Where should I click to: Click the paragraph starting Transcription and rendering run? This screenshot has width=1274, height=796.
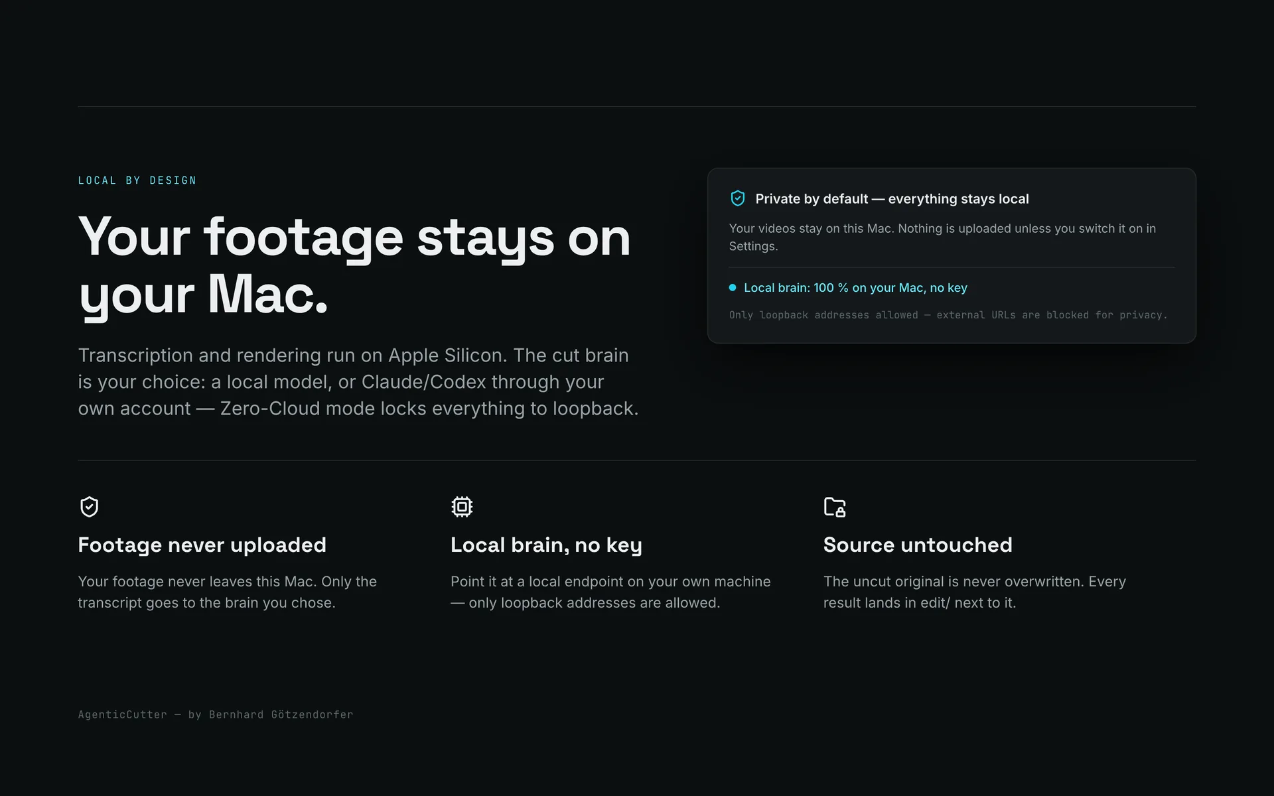358,382
